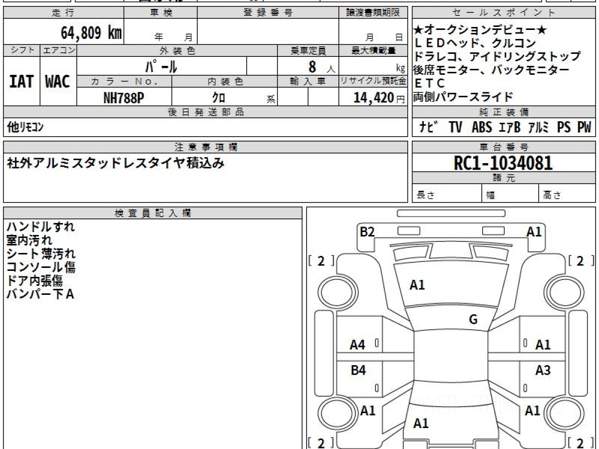599x449 pixels.
Task: Select the text "他リモコン"
Action: pos(25,127)
